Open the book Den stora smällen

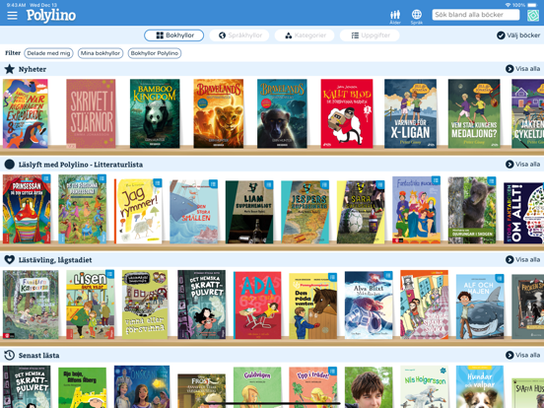194,211
